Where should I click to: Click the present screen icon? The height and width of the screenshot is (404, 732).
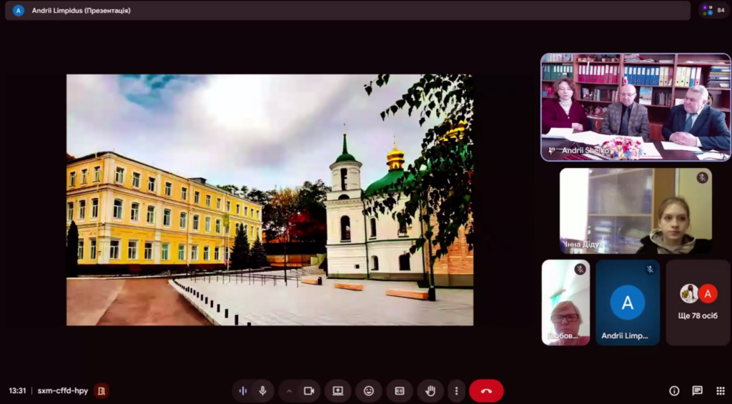point(337,390)
